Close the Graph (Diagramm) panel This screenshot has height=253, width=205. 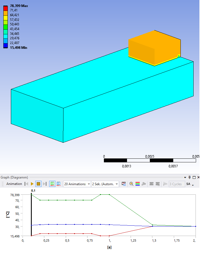point(198,177)
